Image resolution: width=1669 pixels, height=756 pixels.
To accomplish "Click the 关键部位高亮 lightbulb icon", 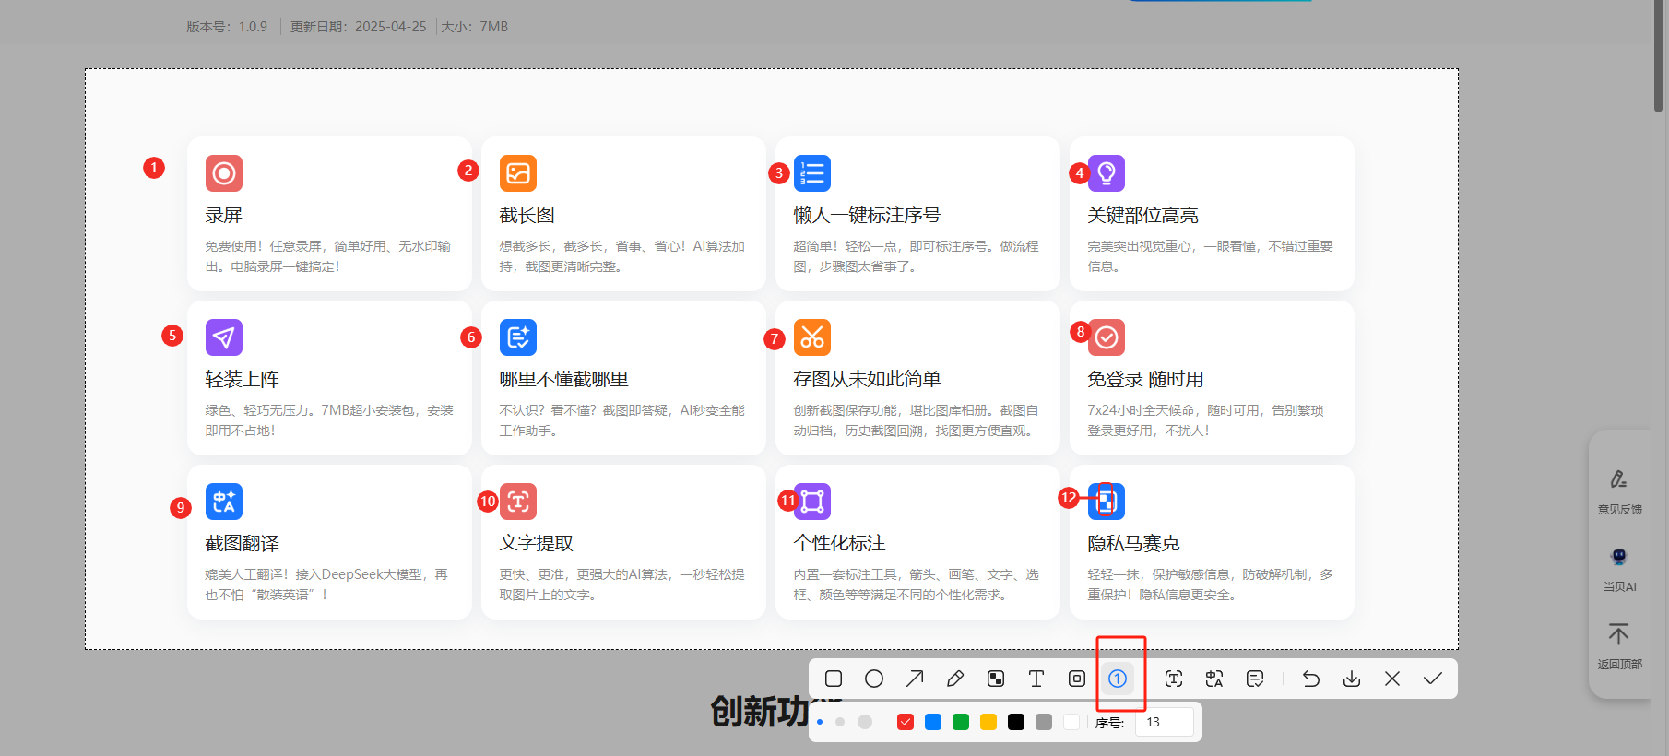I will [1107, 173].
